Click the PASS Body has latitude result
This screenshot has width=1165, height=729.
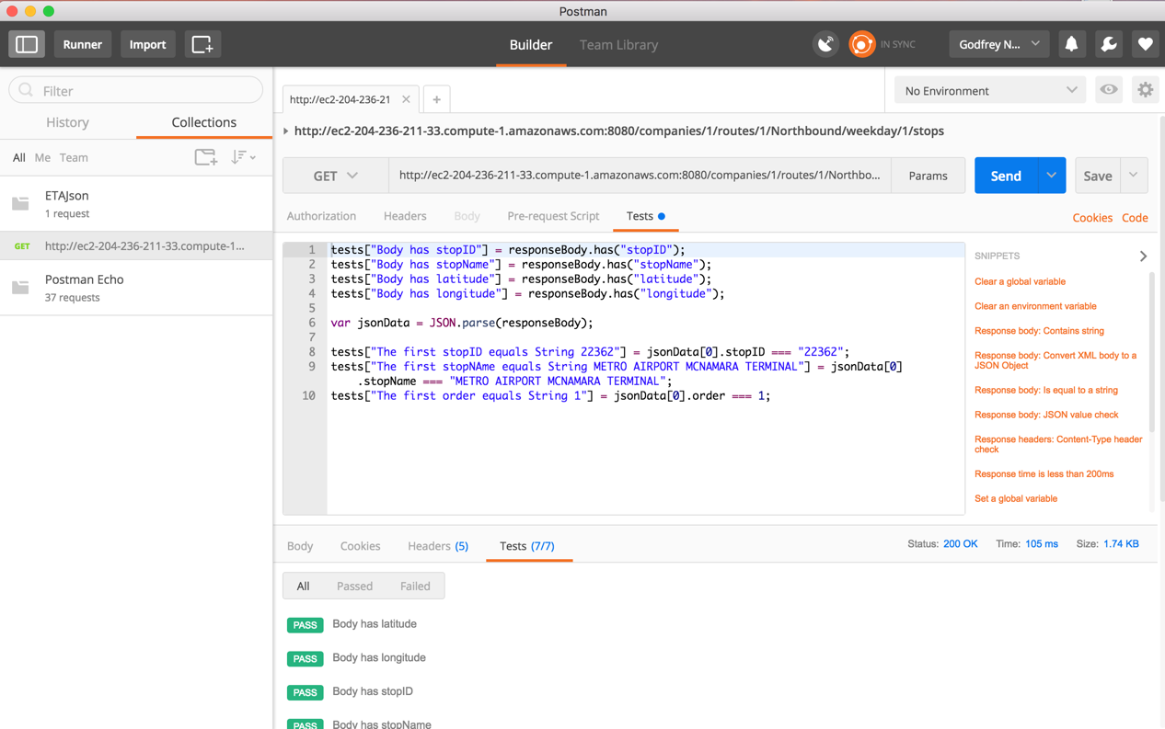(352, 624)
